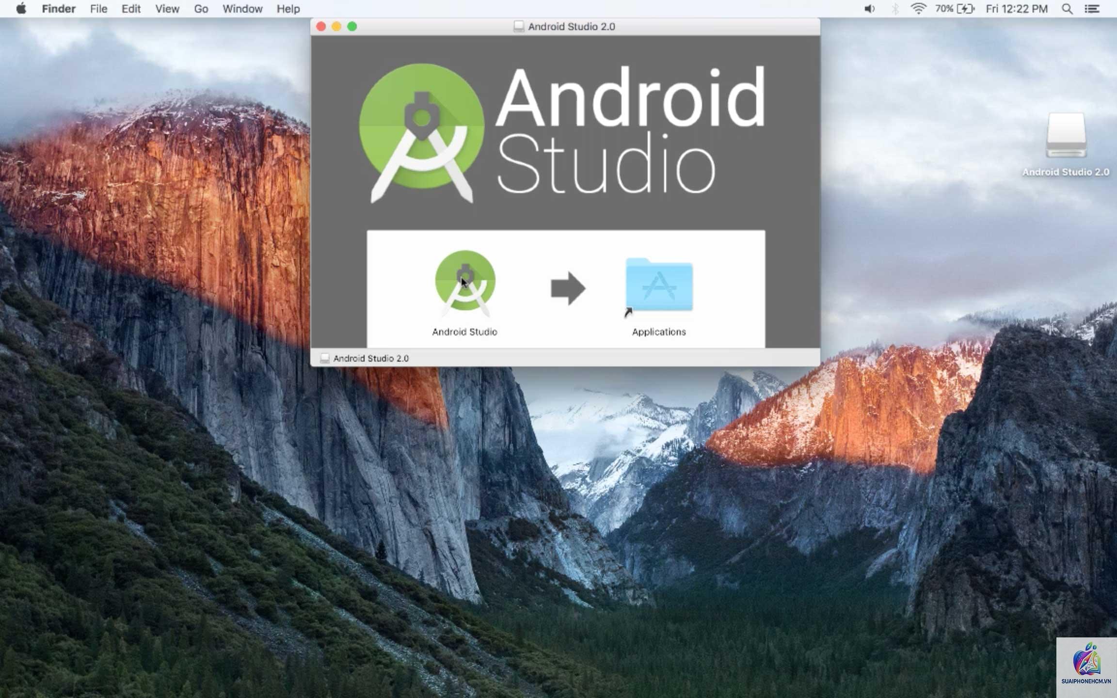
Task: Click Android Studio 2.0 in path bar
Action: point(371,358)
